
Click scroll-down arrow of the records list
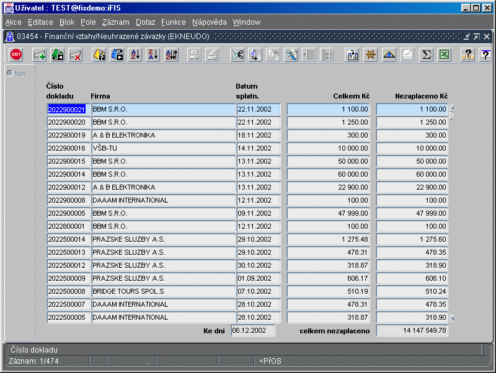pyautogui.click(x=452, y=318)
